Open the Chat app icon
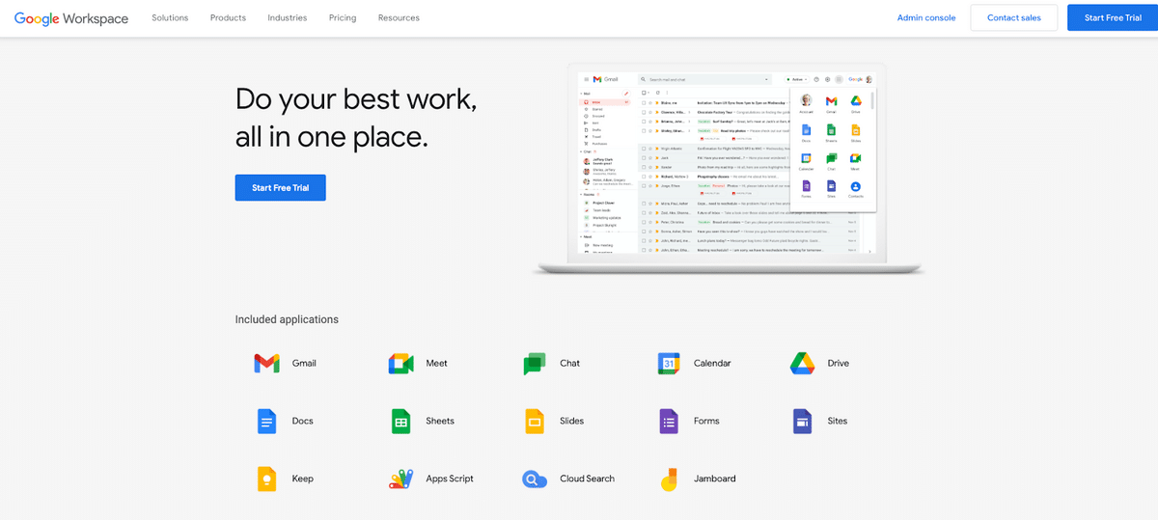The height and width of the screenshot is (520, 1158). (x=535, y=364)
